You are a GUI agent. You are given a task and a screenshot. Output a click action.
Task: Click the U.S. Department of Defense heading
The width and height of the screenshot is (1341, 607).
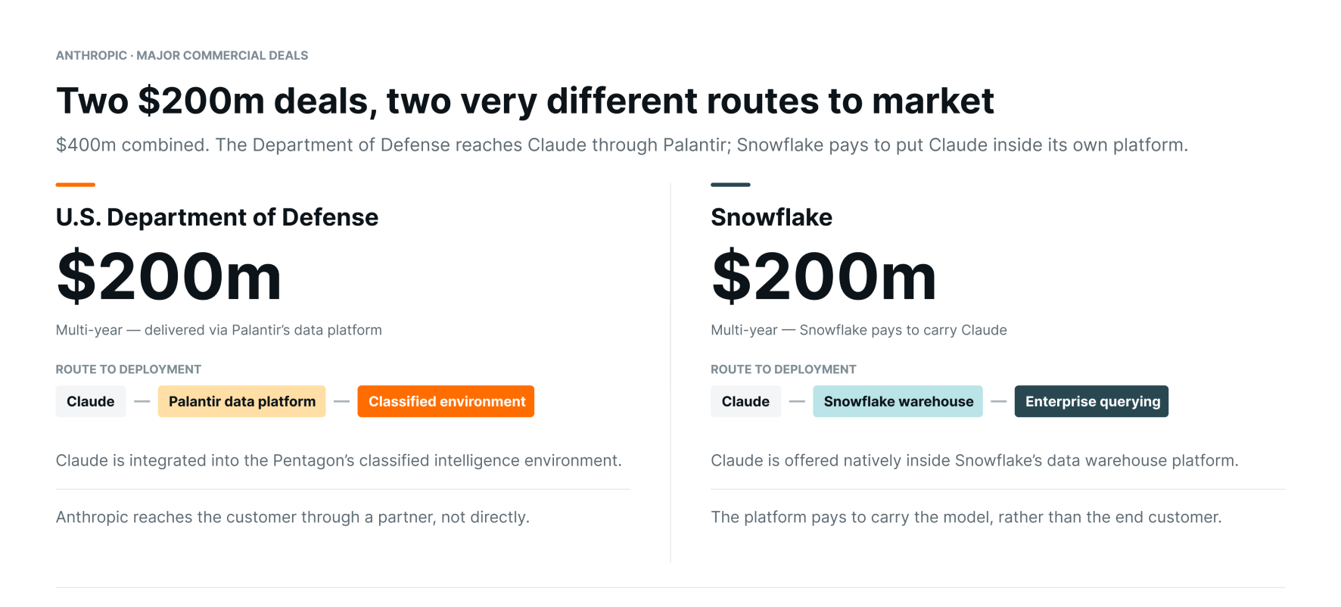click(x=217, y=217)
